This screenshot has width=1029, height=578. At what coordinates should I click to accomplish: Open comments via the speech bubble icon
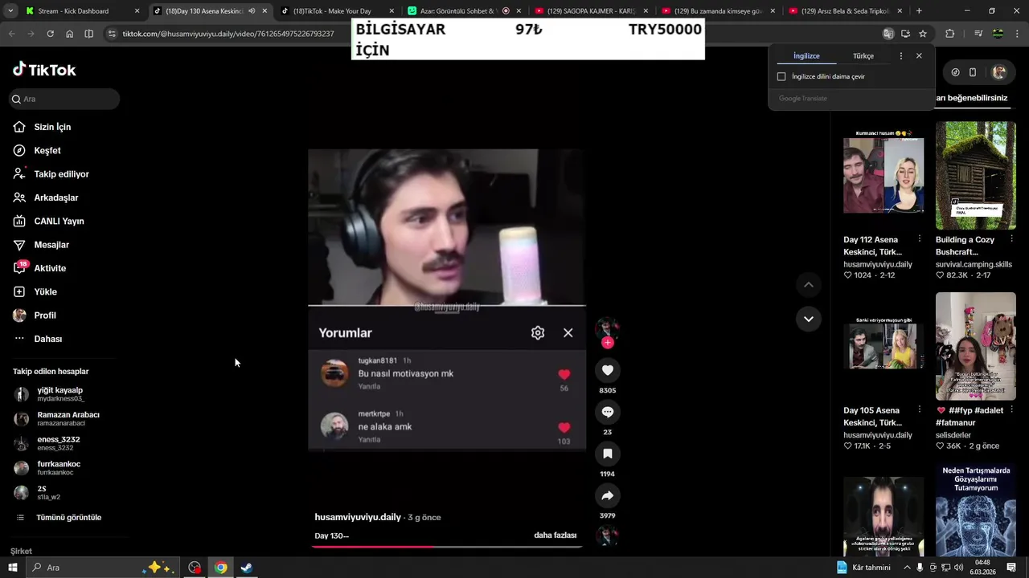tap(608, 412)
